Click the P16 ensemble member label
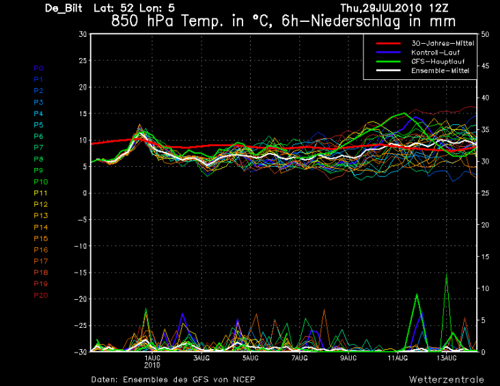Viewport: 500px width, 386px height. (41, 250)
